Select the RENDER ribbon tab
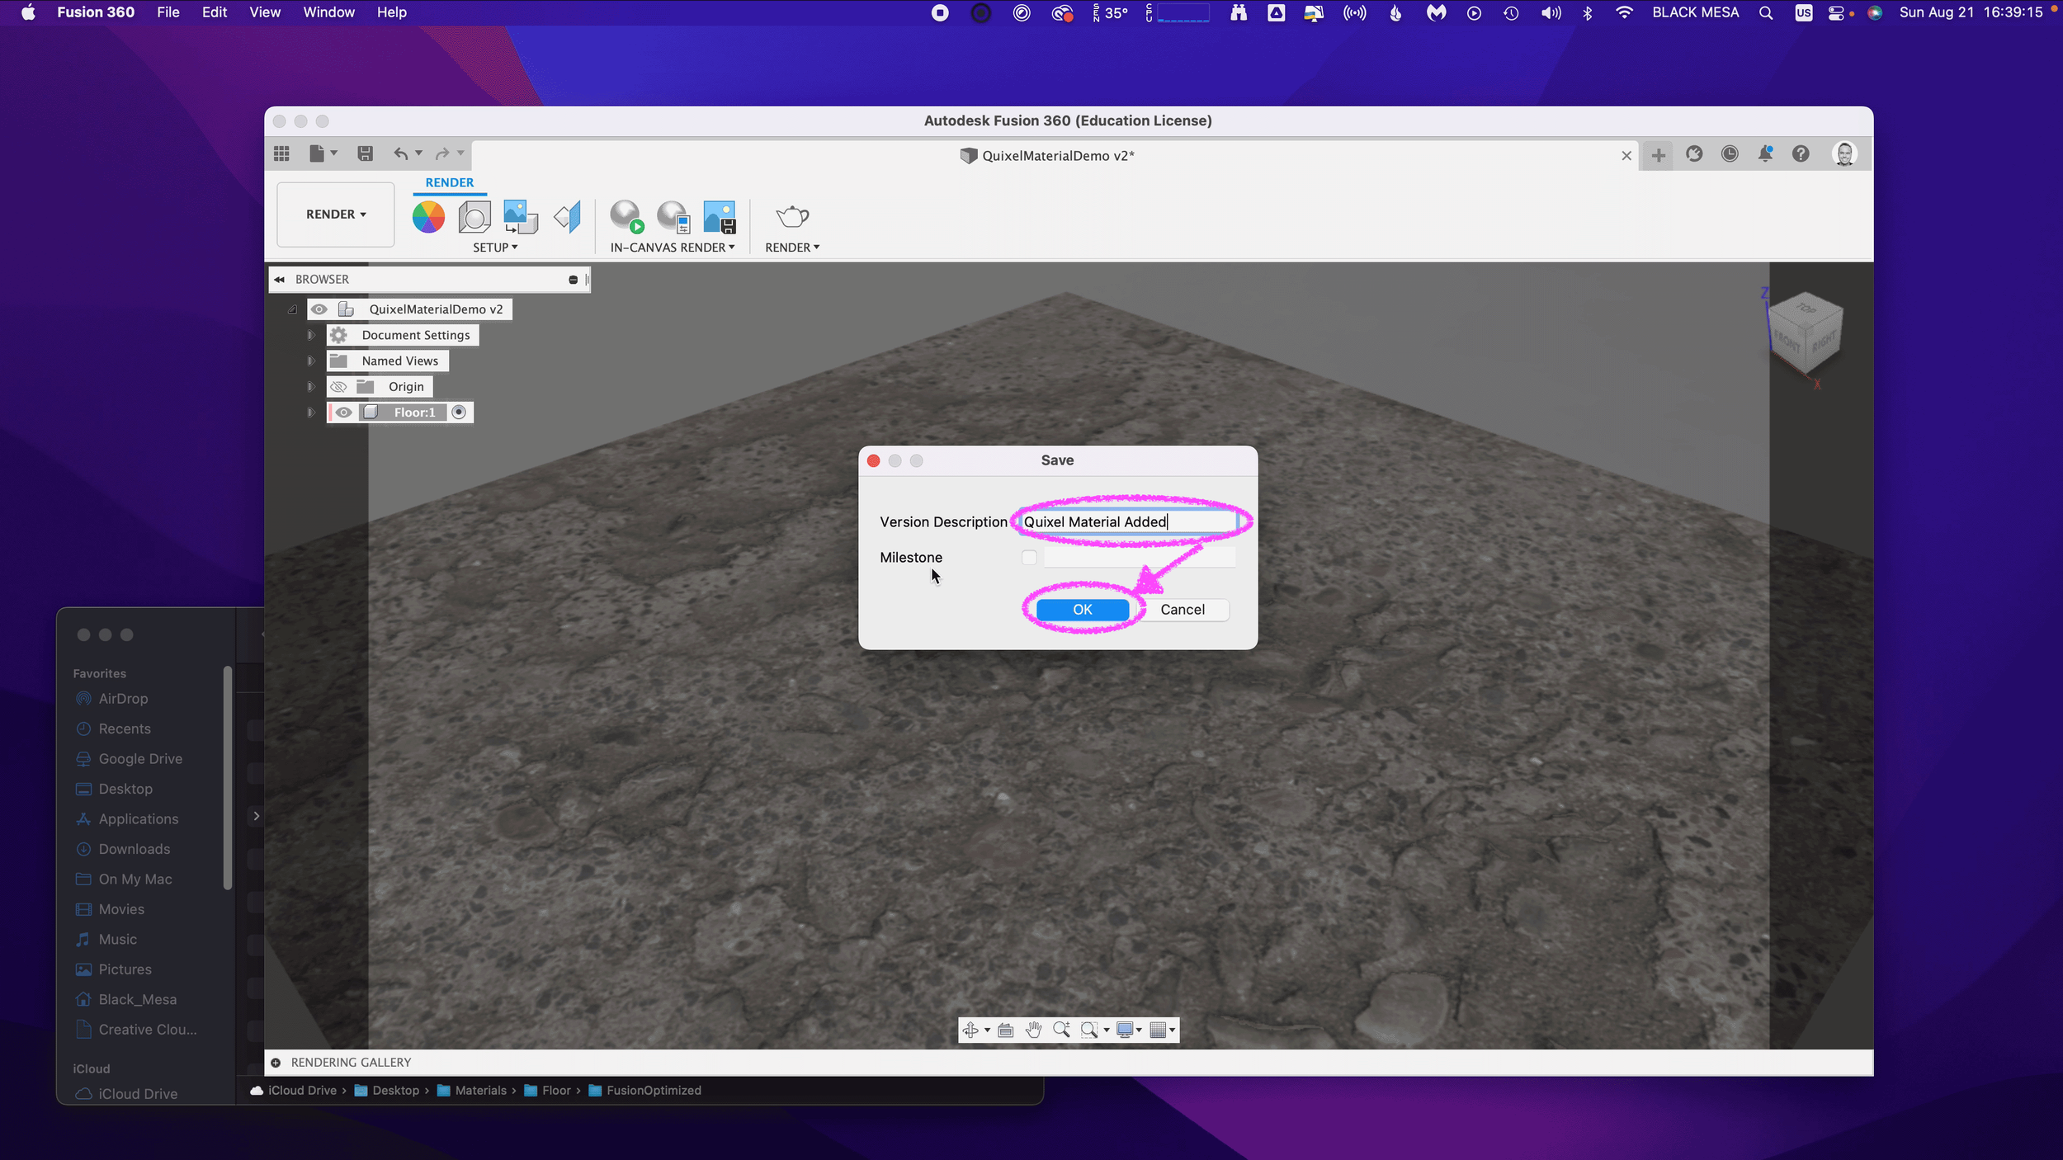Image resolution: width=2063 pixels, height=1160 pixels. 450,183
